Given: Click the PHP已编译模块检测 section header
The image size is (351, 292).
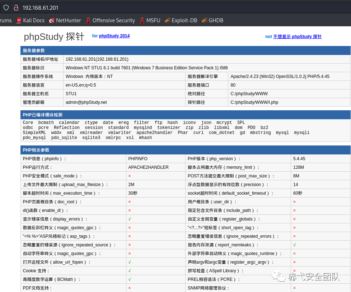Looking at the screenshot, I should click(185, 115).
